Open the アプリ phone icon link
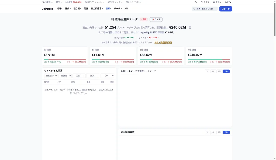 pos(205,2)
